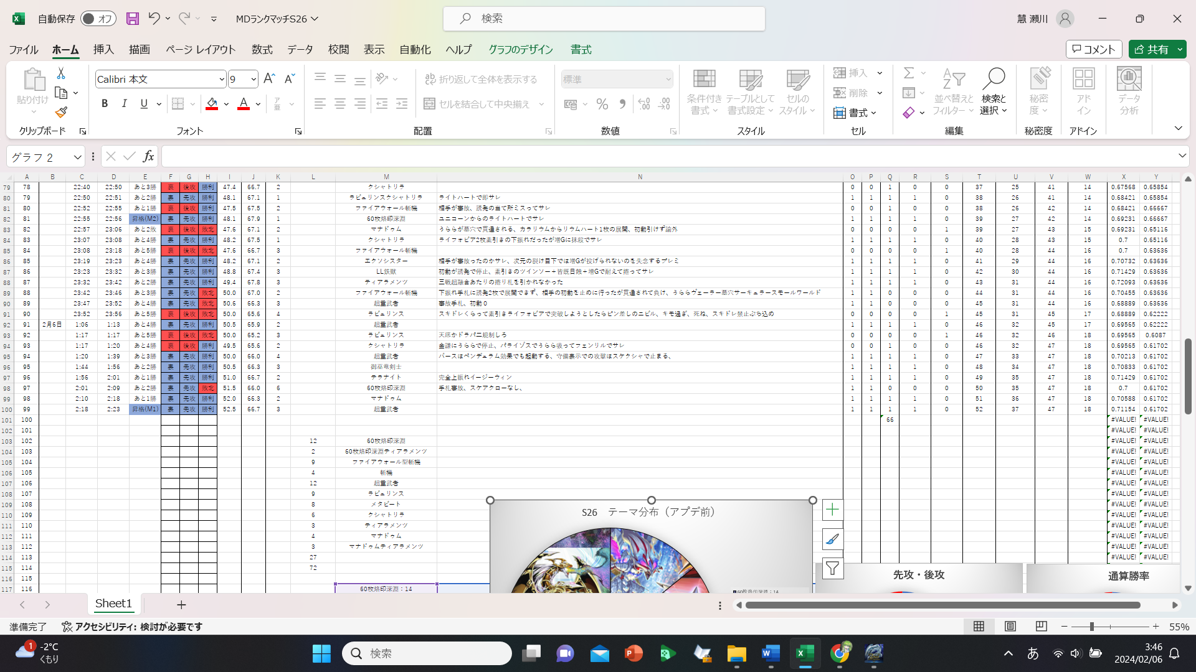Open the font name dropdown
Viewport: 1196px width, 672px height.
click(x=221, y=79)
